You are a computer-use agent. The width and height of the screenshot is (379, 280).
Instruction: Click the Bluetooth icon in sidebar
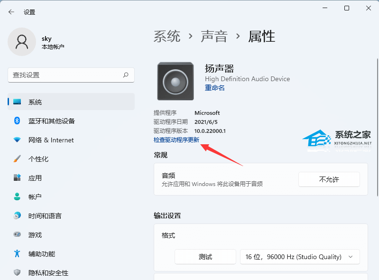(17, 121)
